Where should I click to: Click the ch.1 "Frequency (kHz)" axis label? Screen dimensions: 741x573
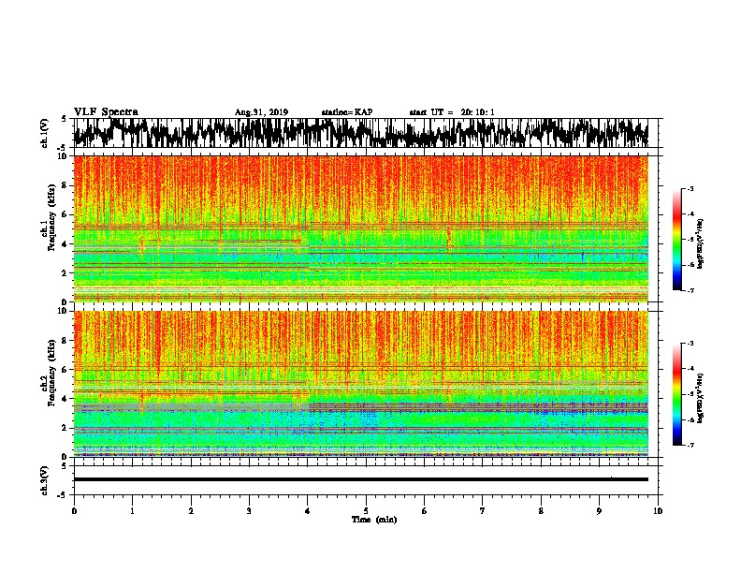click(51, 219)
